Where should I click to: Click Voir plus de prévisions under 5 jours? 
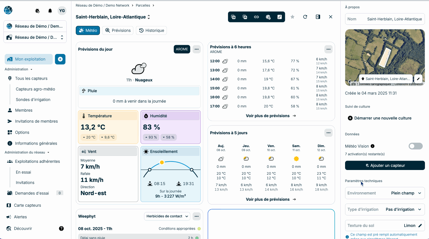click(x=271, y=199)
